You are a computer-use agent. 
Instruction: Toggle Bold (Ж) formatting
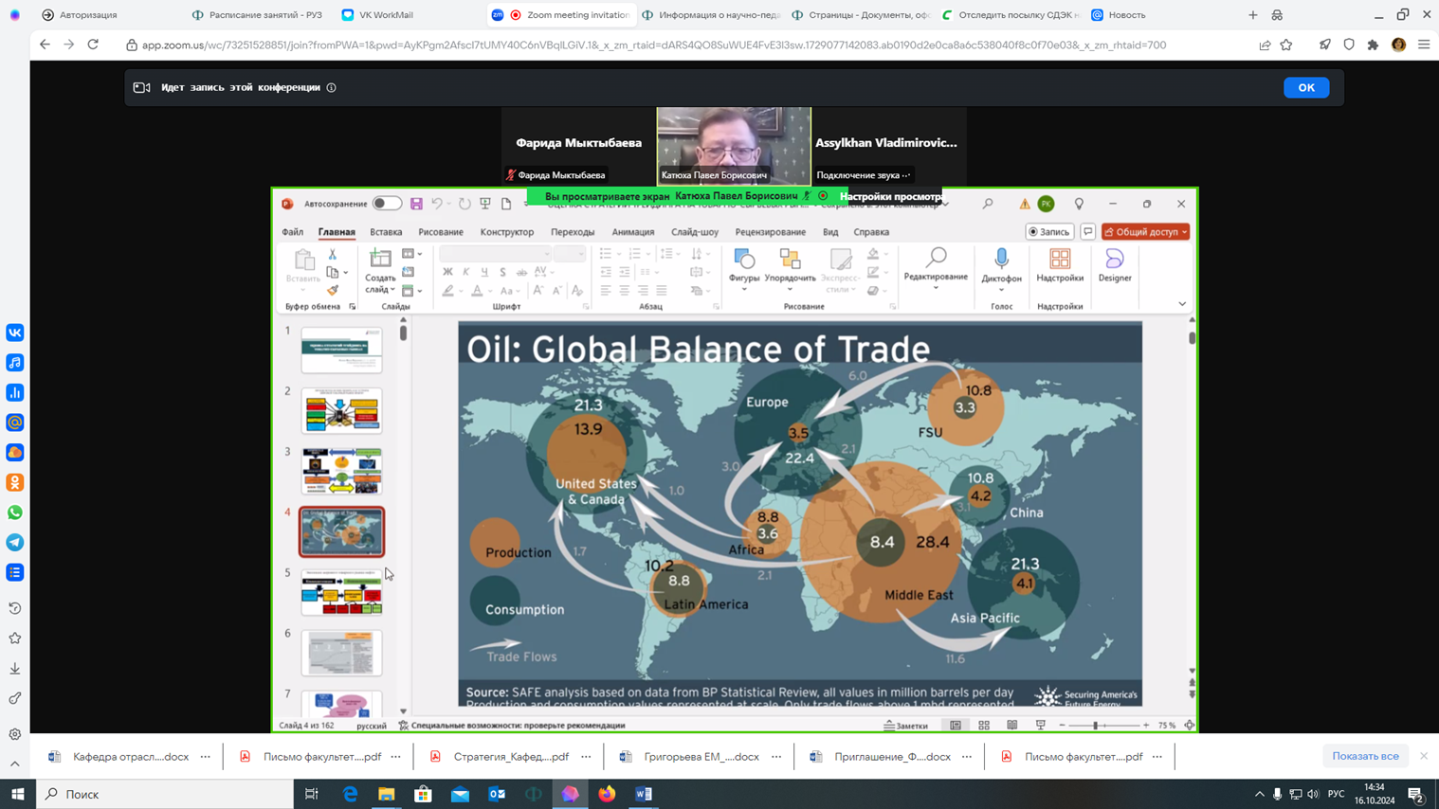447,272
